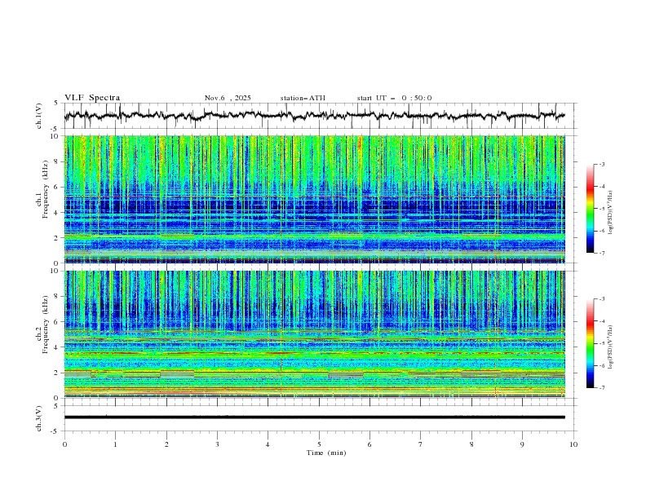Click the "-5" tick on the ch.3(V) axis
This screenshot has width=646, height=499.
click(x=55, y=431)
